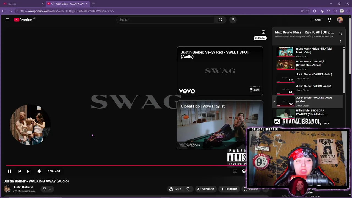View site information lock icon
Screen dimensions: 352x198
pos(17,11)
